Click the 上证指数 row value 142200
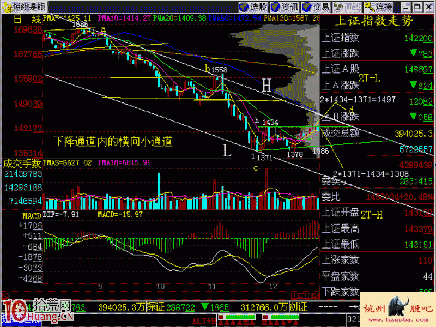Image resolution: width=436 pixels, height=327 pixels. [x=418, y=38]
